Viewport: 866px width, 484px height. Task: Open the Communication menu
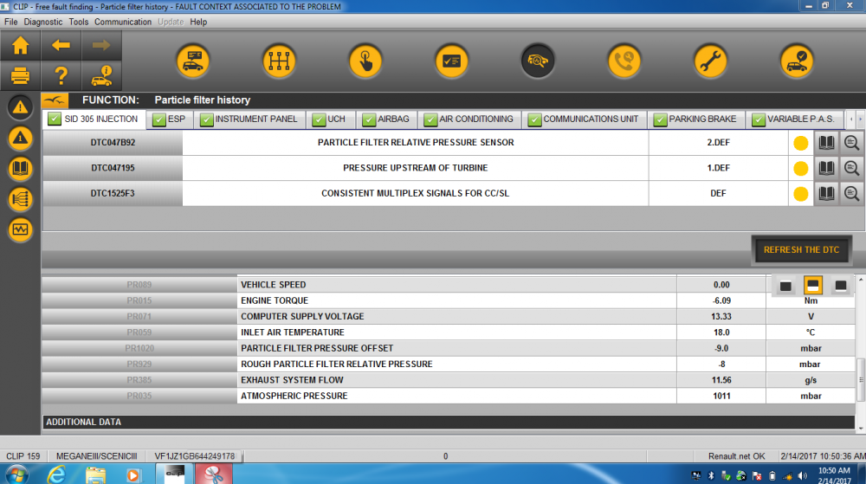point(123,22)
